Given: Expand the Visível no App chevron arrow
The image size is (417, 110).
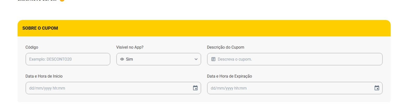Looking at the screenshot, I should pyautogui.click(x=196, y=59).
